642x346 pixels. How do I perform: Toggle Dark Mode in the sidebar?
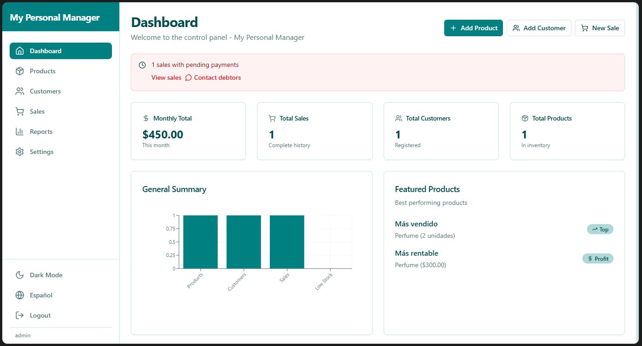(46, 275)
